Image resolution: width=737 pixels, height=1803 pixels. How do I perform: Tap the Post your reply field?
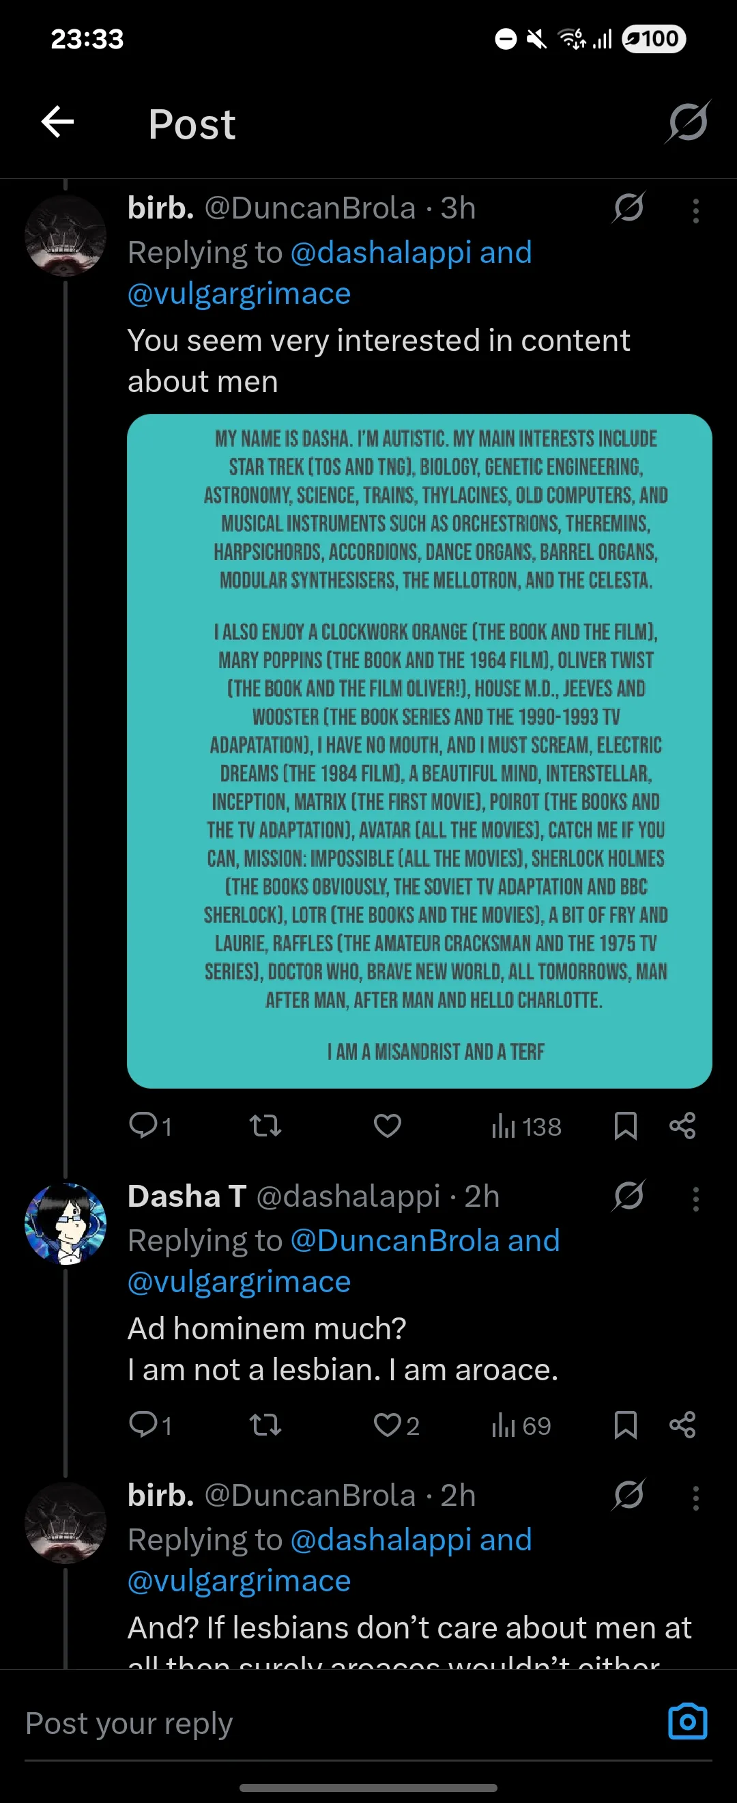pyautogui.click(x=336, y=1723)
